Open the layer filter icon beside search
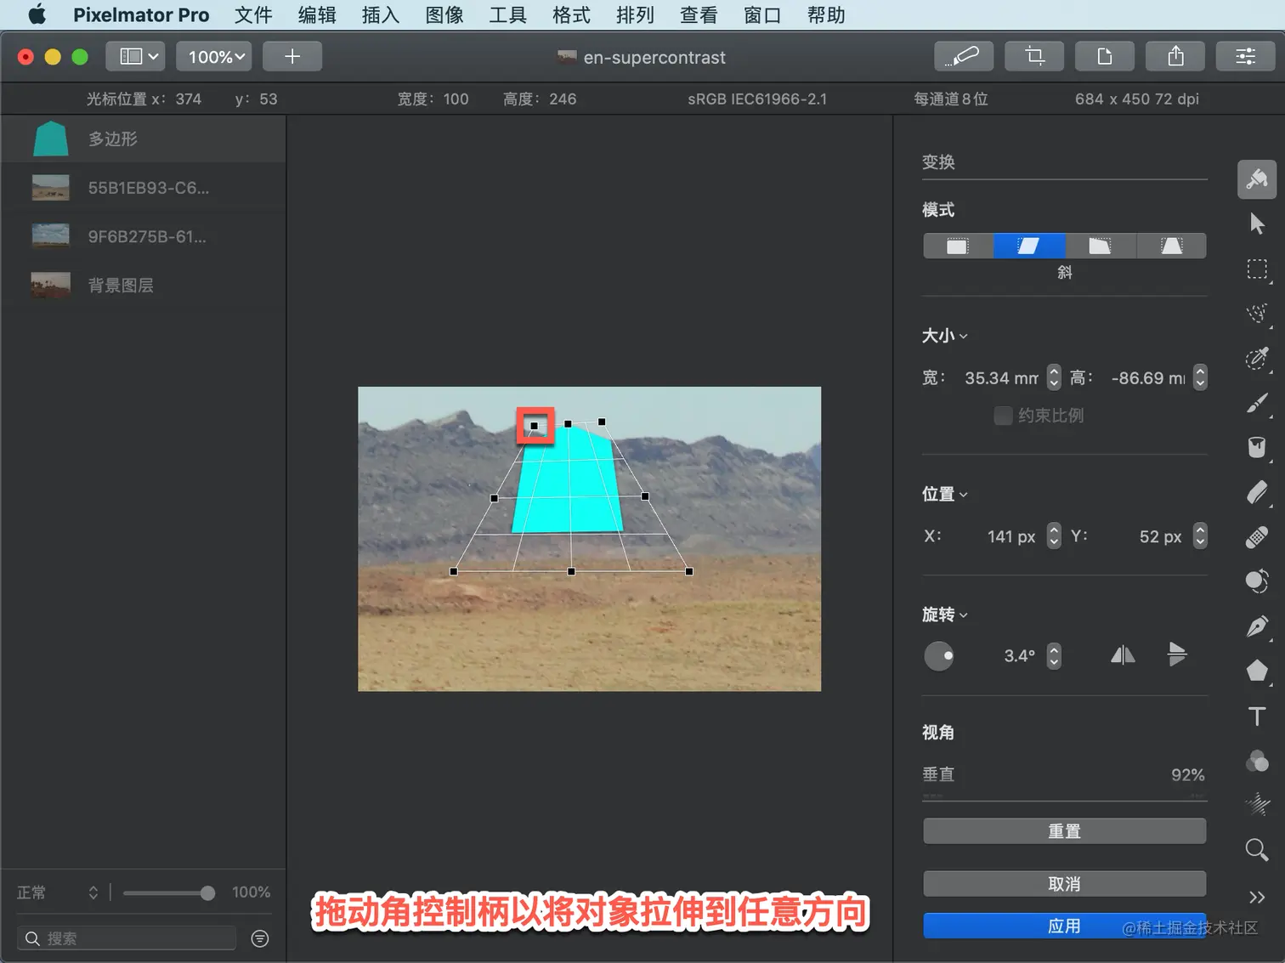This screenshot has width=1285, height=963. [x=260, y=938]
